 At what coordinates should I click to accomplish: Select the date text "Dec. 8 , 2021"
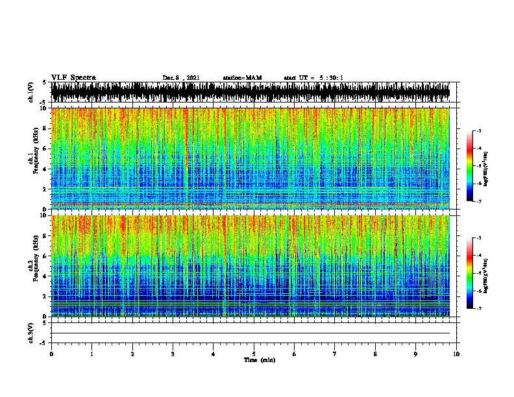(181, 78)
